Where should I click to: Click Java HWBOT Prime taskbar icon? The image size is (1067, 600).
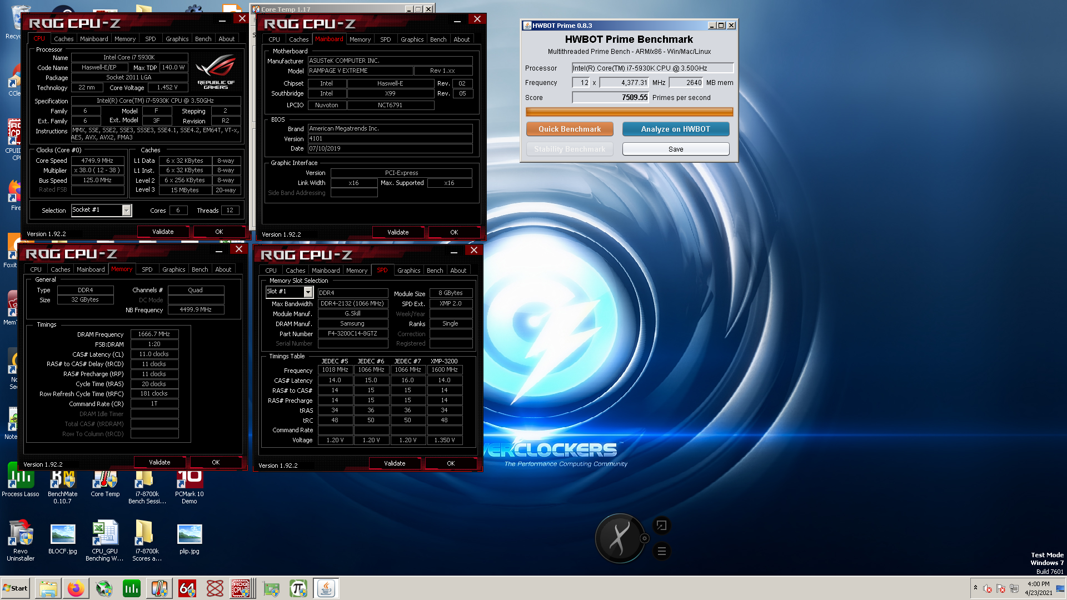326,588
